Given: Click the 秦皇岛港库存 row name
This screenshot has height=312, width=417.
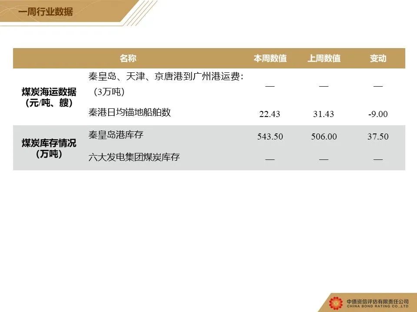Looking at the screenshot, I should click(x=116, y=134).
